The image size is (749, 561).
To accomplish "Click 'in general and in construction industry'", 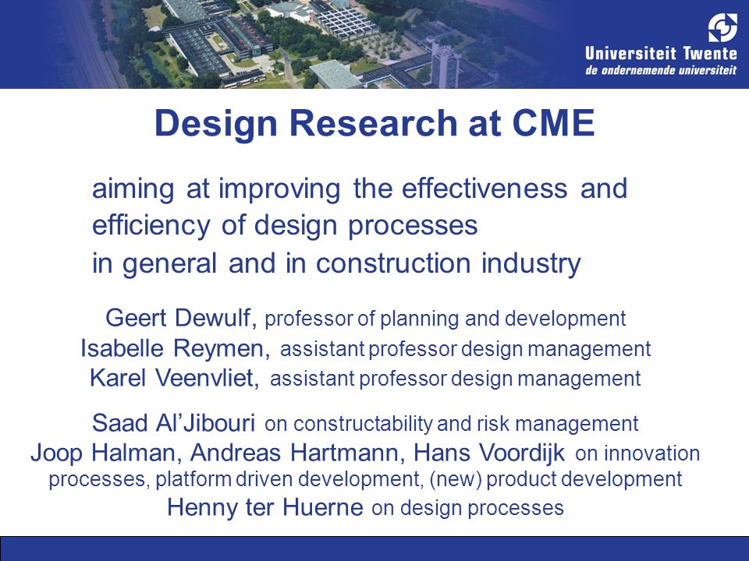I will (x=336, y=263).
